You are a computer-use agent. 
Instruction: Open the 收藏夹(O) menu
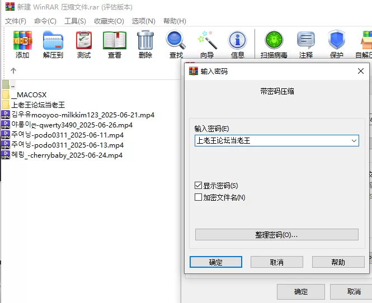coord(109,21)
